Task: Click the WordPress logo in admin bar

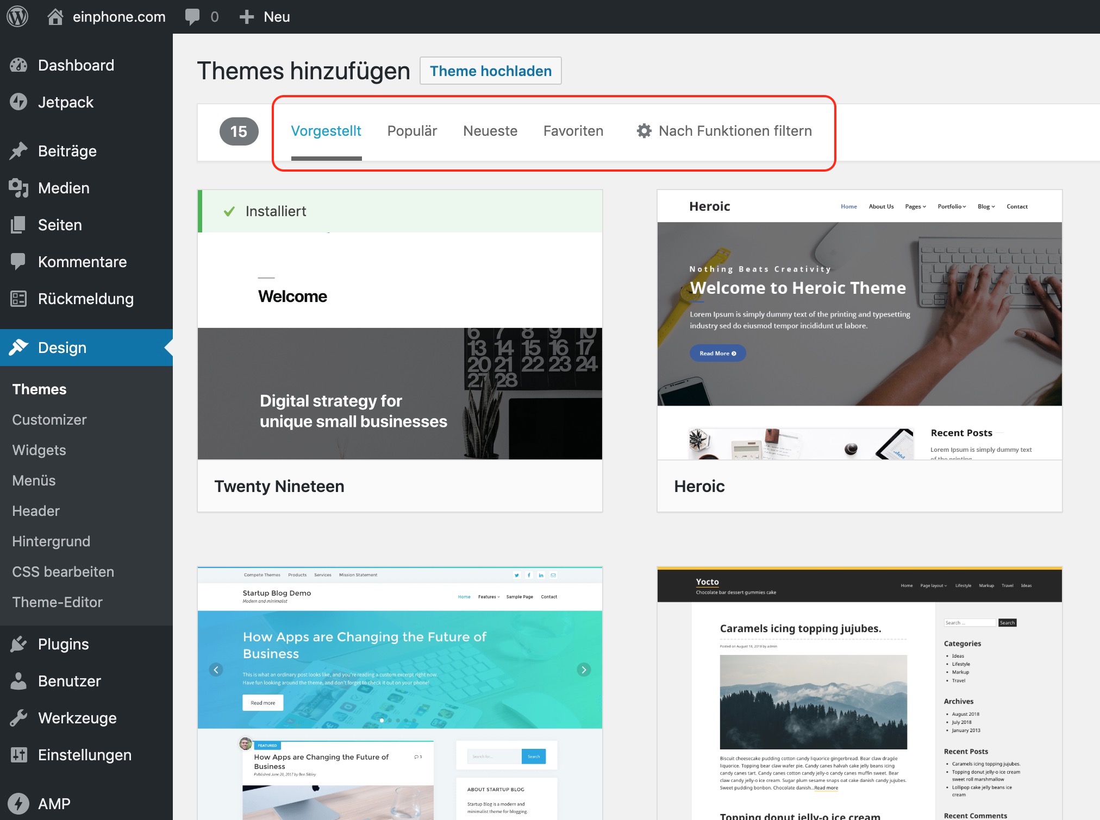Action: pyautogui.click(x=17, y=16)
